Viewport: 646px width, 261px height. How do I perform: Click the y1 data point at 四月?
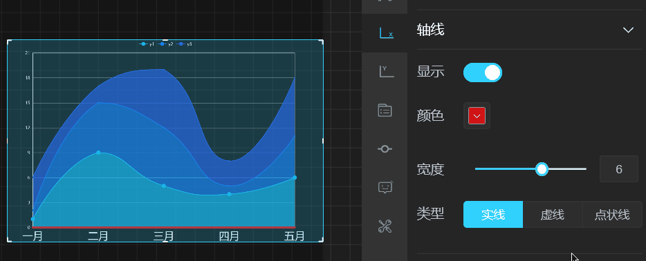coord(230,194)
